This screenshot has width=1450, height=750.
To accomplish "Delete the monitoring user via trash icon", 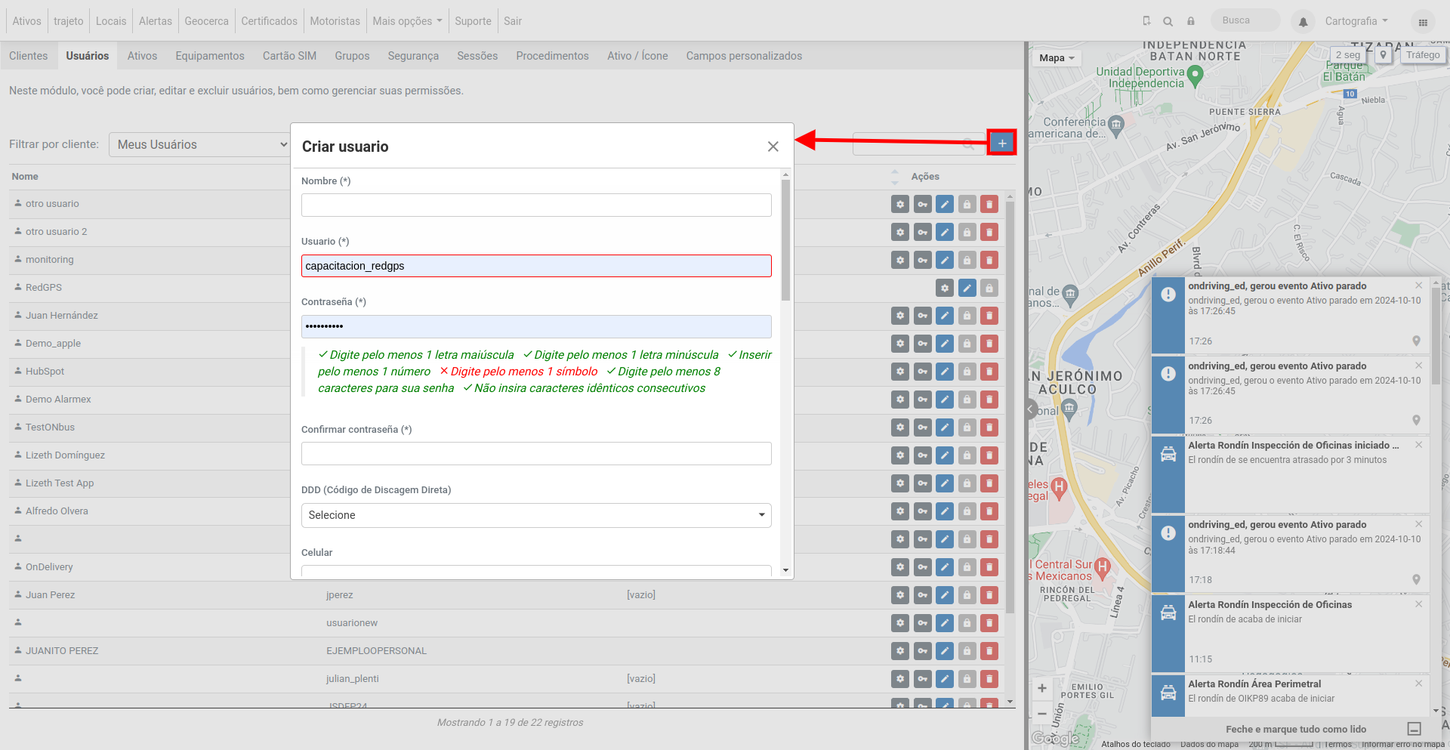I will click(x=989, y=260).
